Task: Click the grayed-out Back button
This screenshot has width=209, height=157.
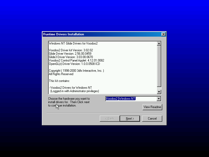Action: coord(110,119)
